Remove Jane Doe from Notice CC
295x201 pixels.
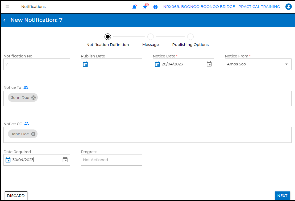pos(33,134)
